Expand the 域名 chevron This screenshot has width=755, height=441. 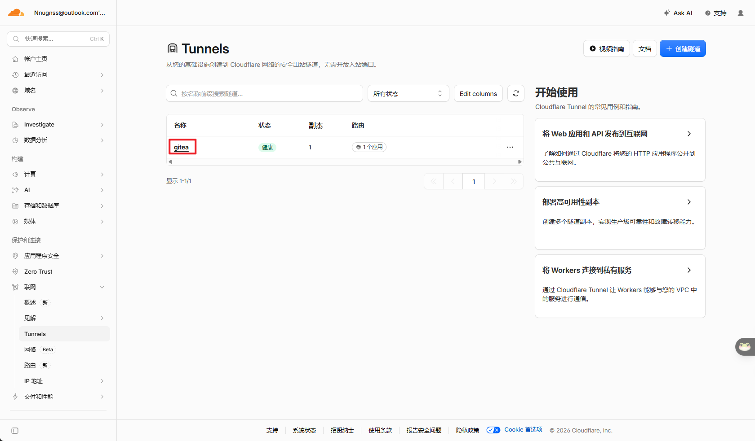click(102, 91)
